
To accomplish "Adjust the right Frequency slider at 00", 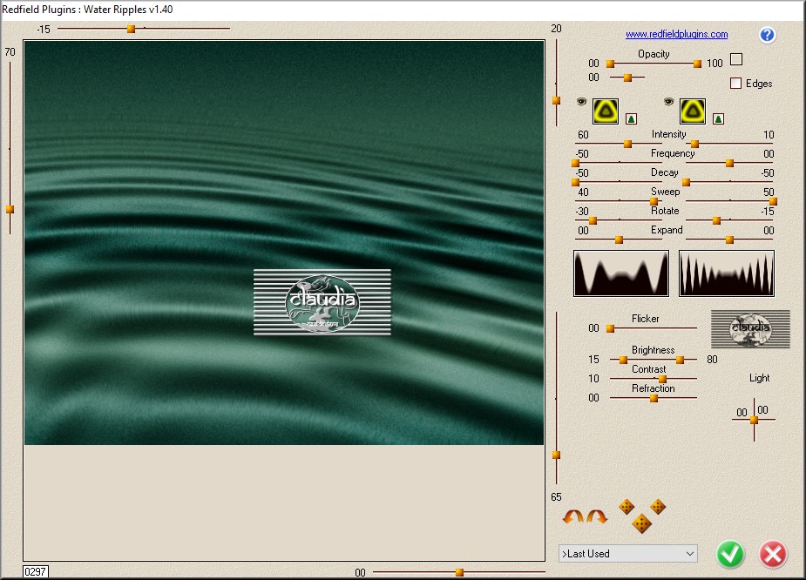I will click(729, 164).
